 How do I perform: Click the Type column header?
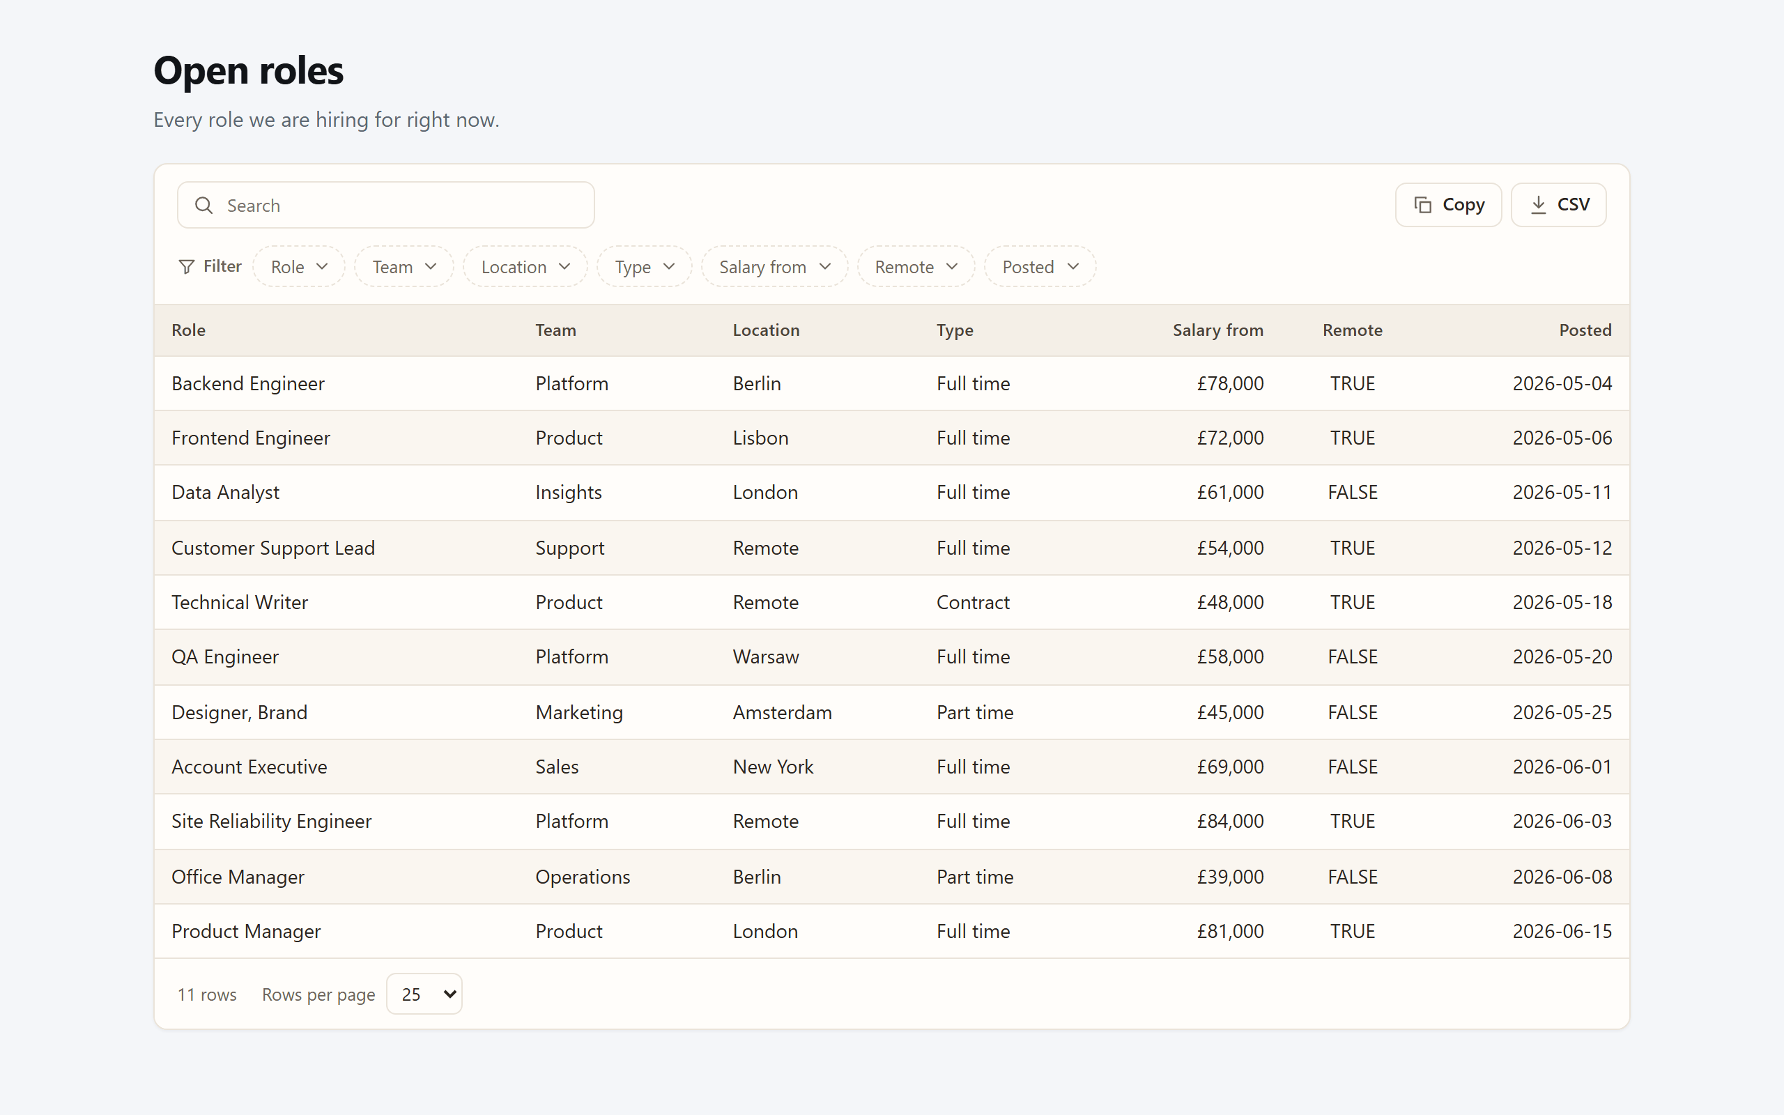(x=955, y=330)
